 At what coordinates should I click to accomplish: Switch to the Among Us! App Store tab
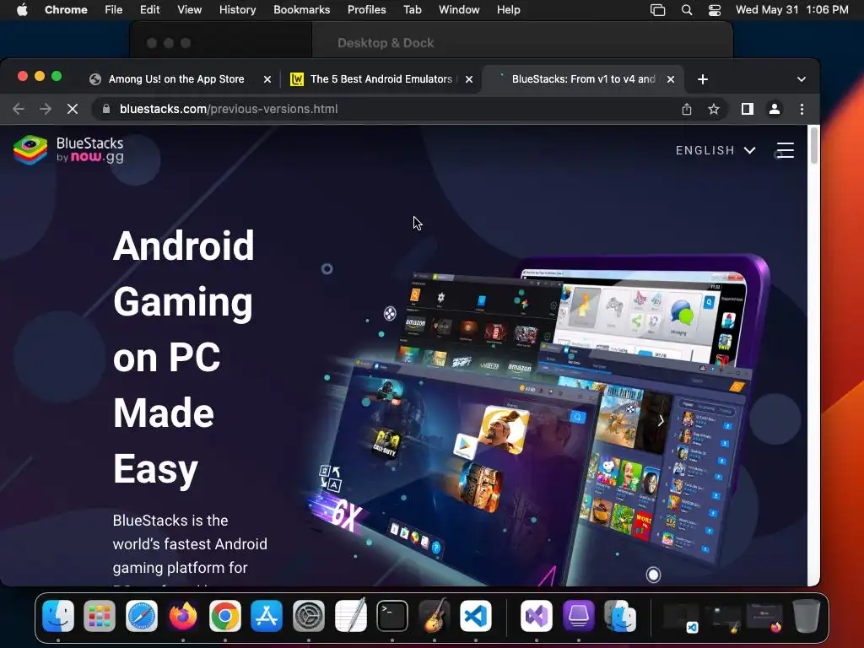pos(176,79)
